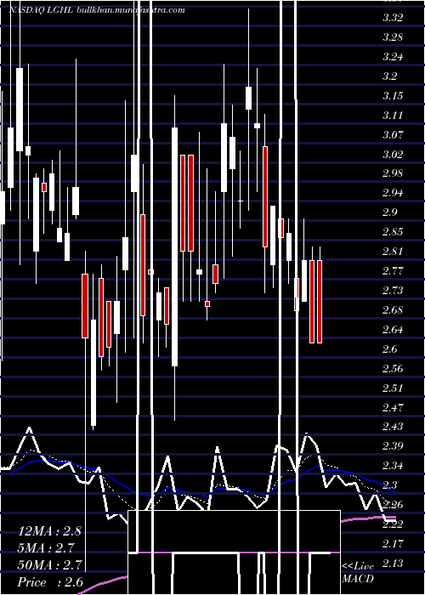Click the 2.9 price axis label
This screenshot has width=425, height=595.
(389, 212)
